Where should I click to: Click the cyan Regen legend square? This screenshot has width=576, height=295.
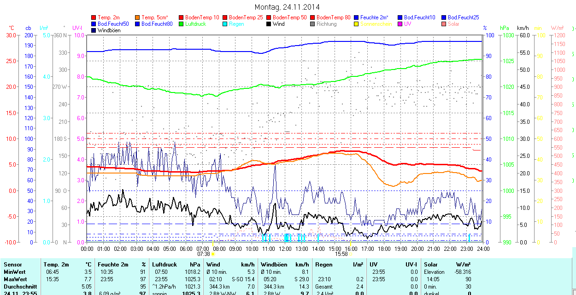click(x=225, y=24)
